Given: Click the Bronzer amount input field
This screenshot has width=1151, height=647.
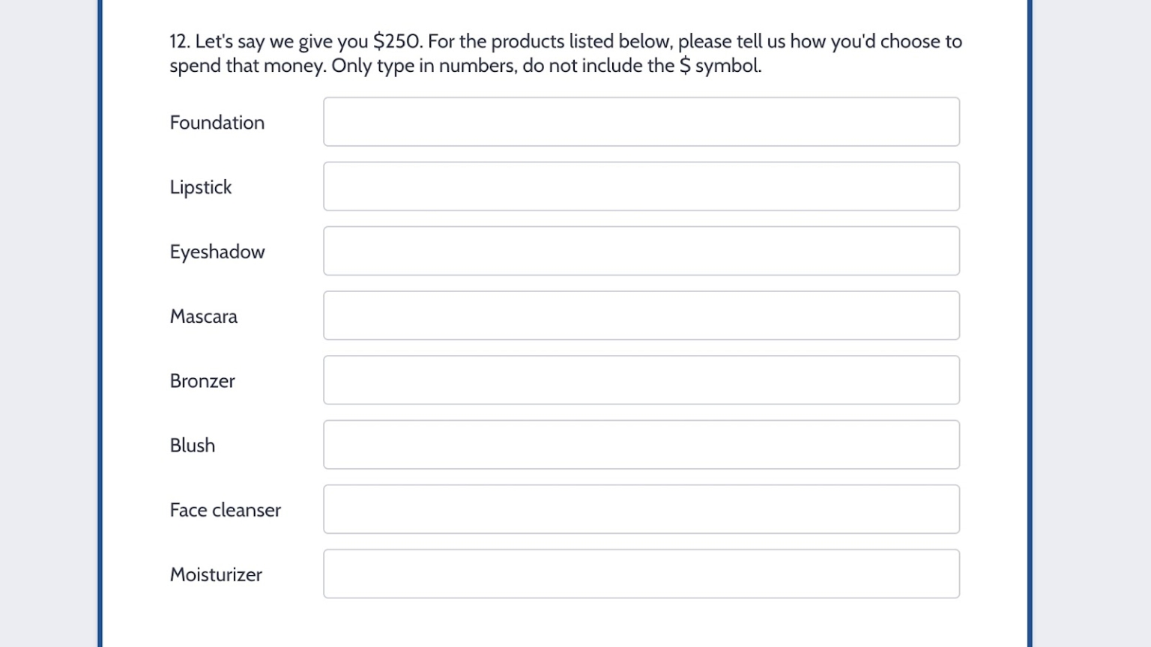Looking at the screenshot, I should click(x=641, y=380).
